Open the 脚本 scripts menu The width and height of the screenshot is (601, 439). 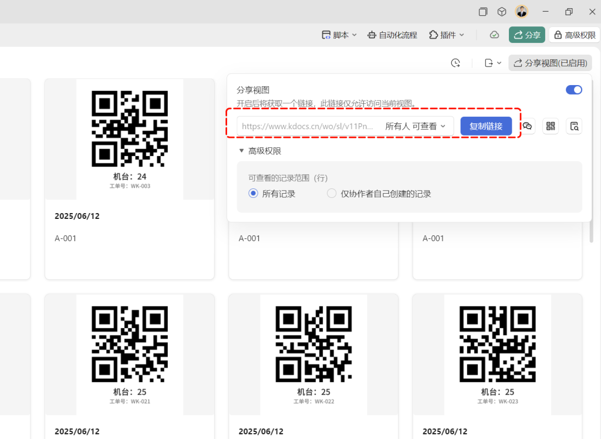(x=339, y=35)
